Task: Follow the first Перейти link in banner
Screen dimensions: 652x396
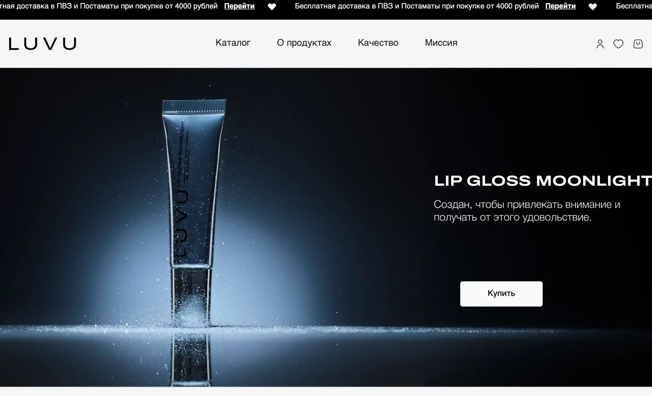Action: point(239,6)
